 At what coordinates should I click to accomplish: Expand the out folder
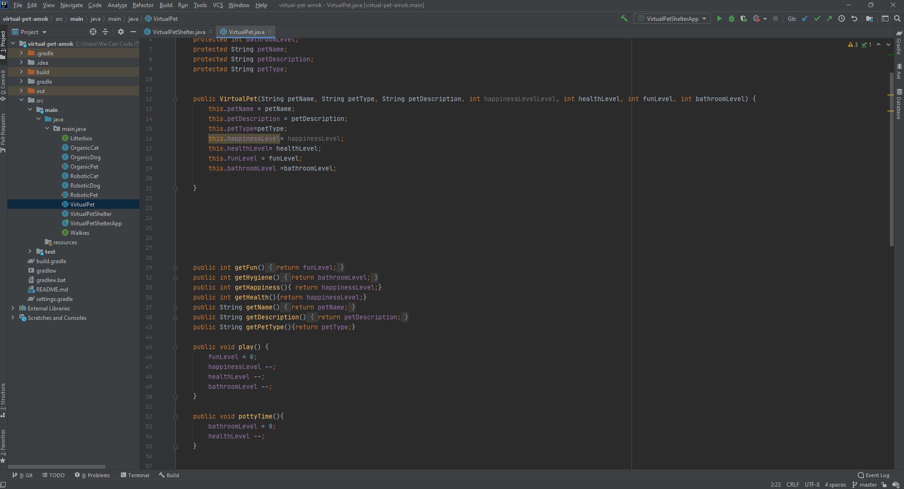click(x=21, y=91)
